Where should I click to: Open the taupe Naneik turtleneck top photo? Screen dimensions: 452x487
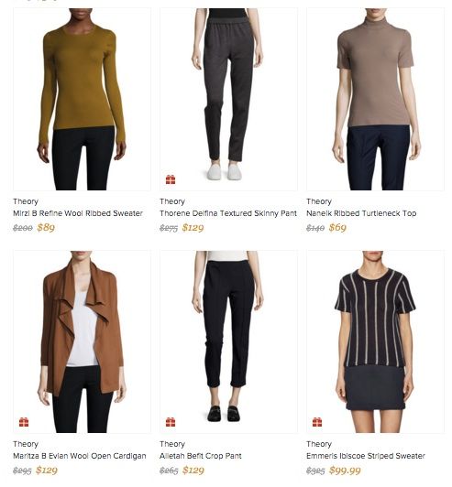coord(375,100)
